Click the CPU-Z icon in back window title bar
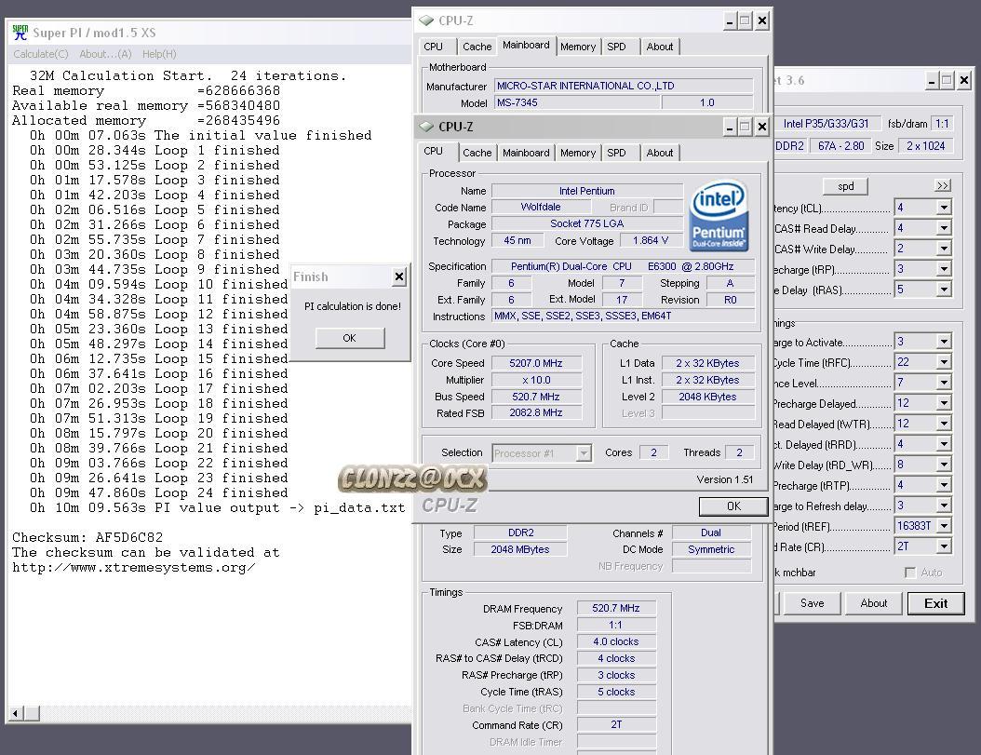The height and width of the screenshot is (755, 981). pos(426,20)
